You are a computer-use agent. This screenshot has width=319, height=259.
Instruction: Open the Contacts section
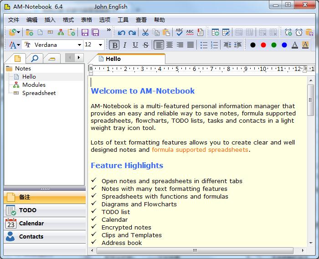tap(45, 236)
